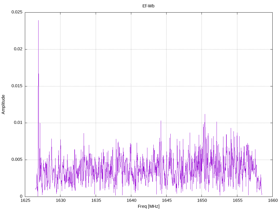Click the 1635 x-axis tick label
280x210 pixels.
click(x=96, y=200)
